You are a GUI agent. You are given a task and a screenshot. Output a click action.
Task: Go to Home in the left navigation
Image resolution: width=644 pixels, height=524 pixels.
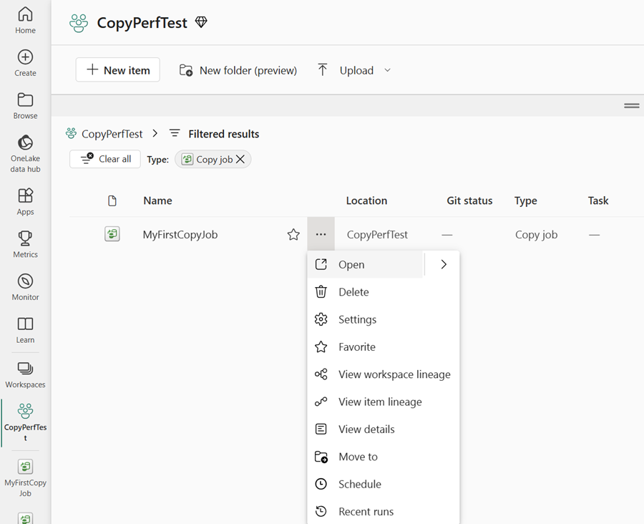[x=25, y=20]
